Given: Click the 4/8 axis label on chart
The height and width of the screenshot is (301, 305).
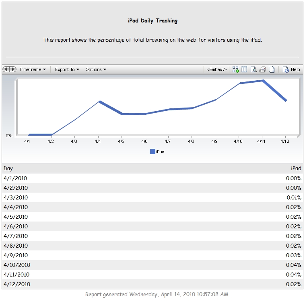Looking at the screenshot, I should pyautogui.click(x=191, y=141).
